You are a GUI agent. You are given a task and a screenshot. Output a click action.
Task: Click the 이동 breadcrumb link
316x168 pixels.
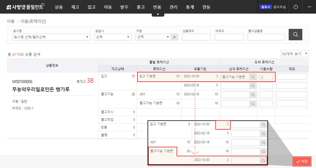click(11, 21)
